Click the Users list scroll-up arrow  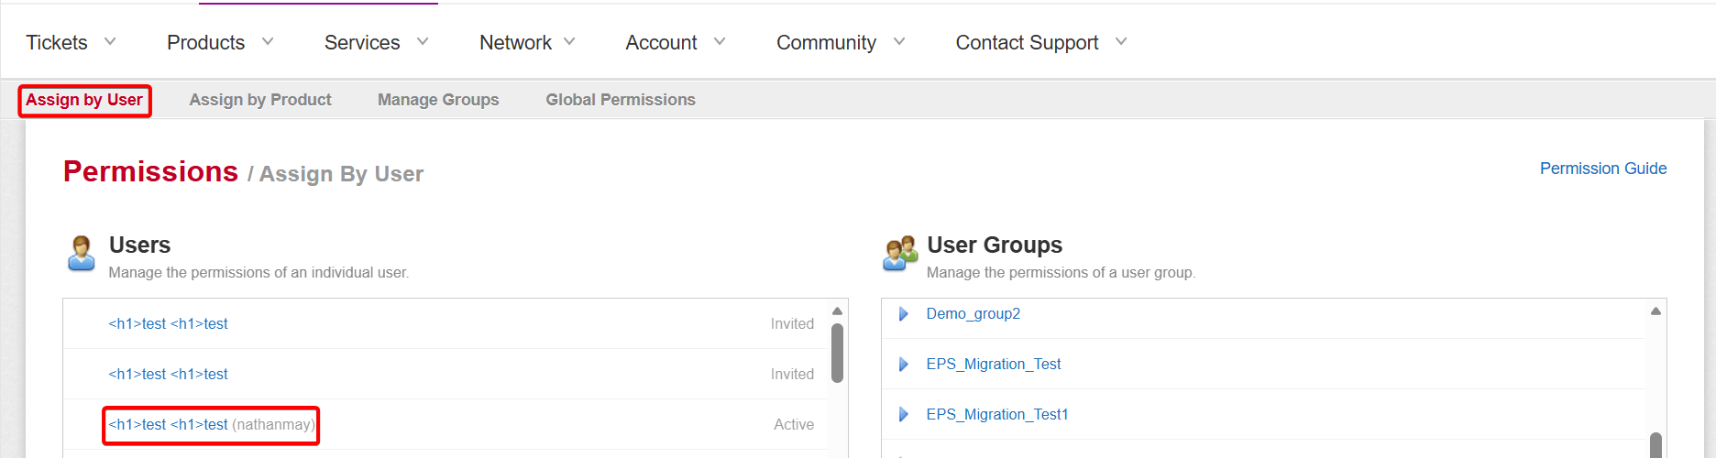[x=837, y=311]
